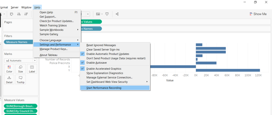The width and height of the screenshot is (272, 115).
Task: Open the Label marks card
Action: (32, 68)
